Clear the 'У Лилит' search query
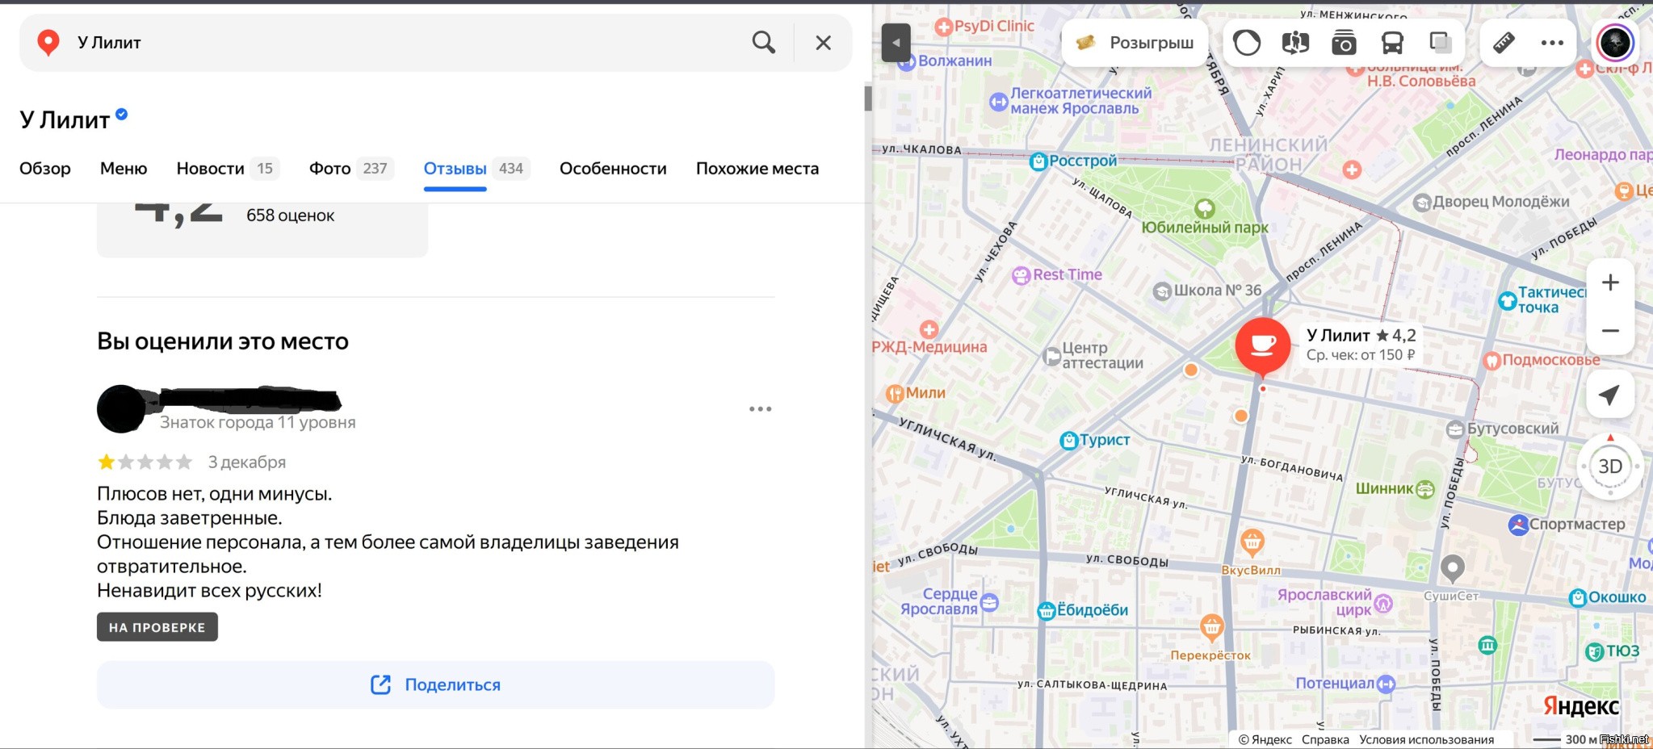 (x=823, y=43)
